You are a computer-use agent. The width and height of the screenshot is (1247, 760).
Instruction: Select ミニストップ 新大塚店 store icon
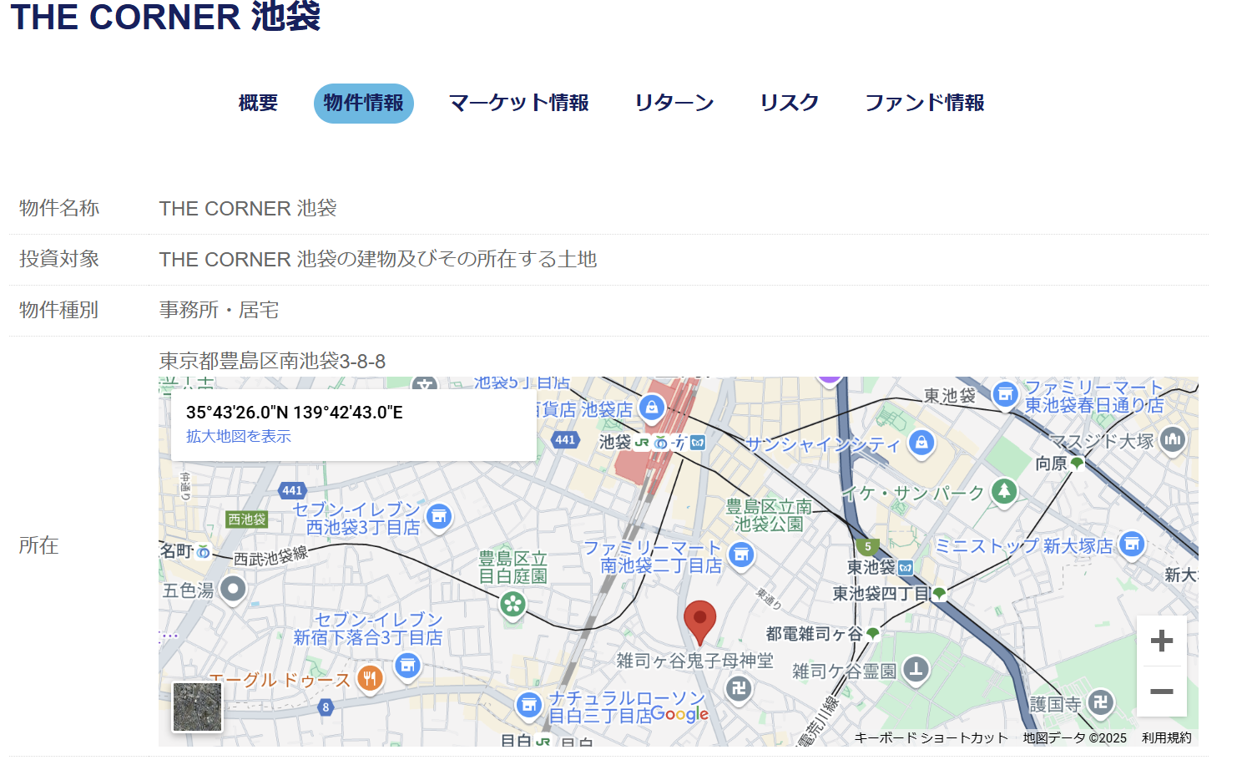[x=1132, y=545]
